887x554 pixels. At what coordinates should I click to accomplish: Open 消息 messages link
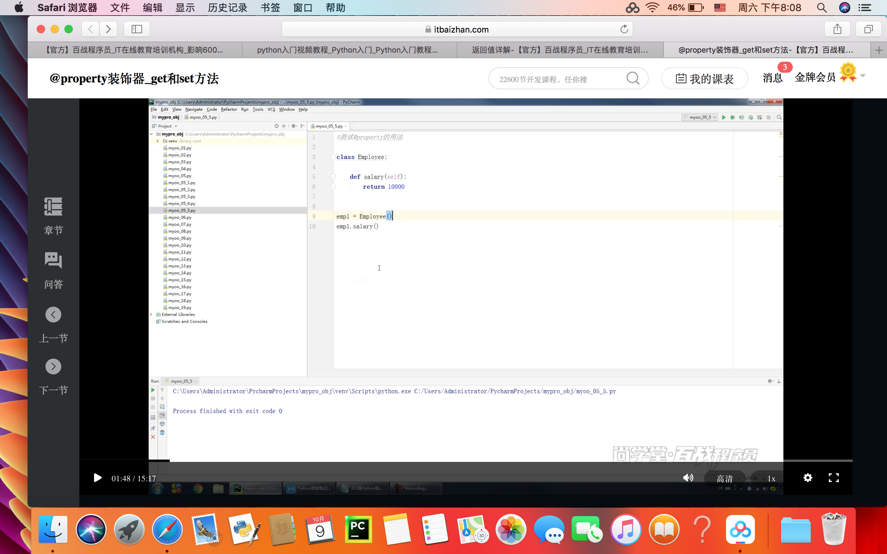(x=773, y=78)
